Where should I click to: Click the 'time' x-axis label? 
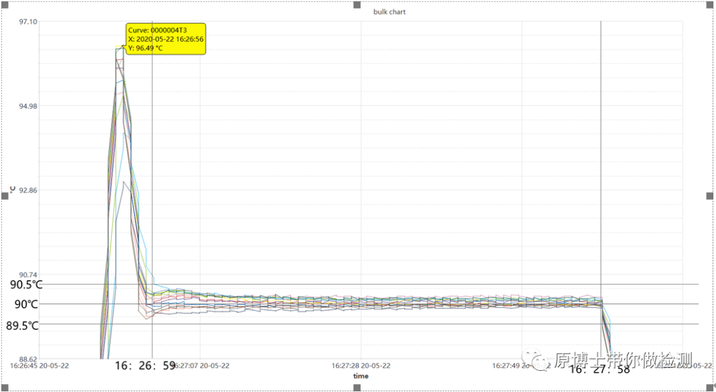click(361, 376)
